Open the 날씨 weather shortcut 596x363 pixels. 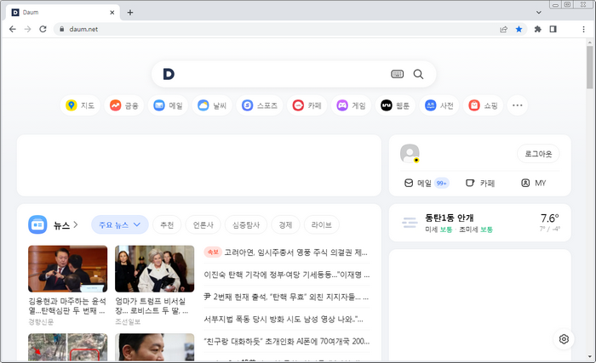point(212,105)
